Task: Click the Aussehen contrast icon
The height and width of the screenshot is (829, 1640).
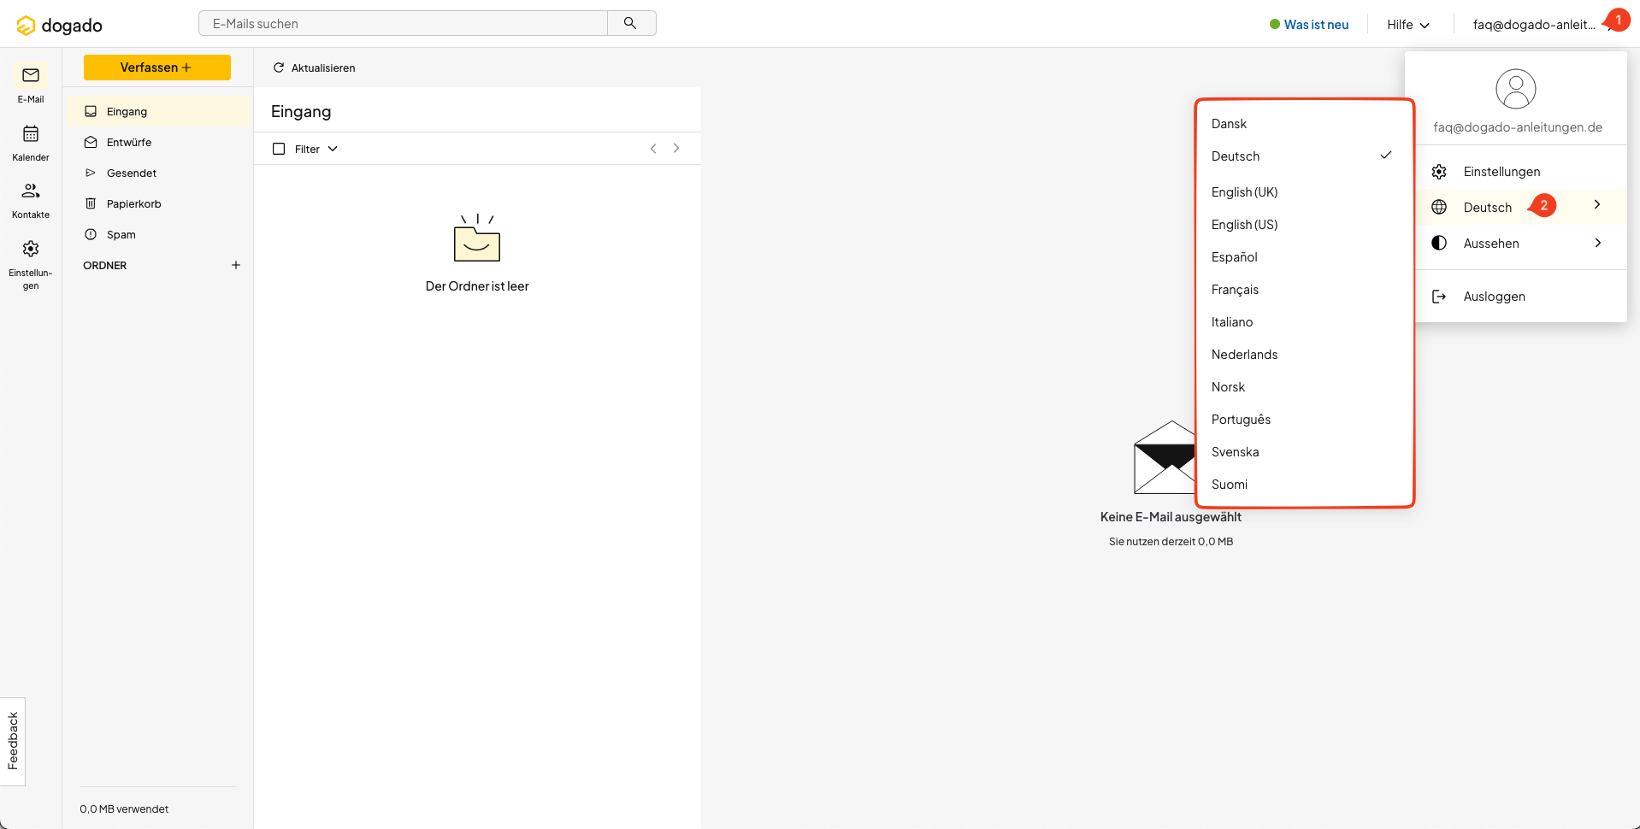Action: [x=1439, y=243]
